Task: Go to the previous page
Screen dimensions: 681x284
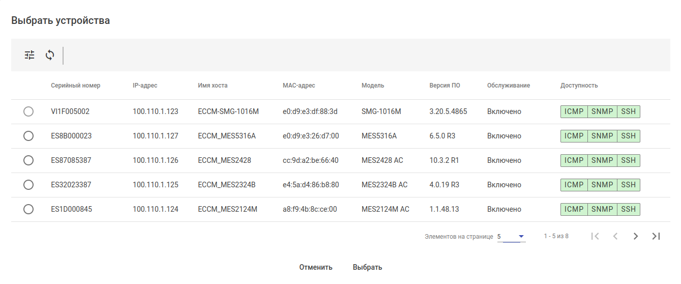Action: pos(615,236)
